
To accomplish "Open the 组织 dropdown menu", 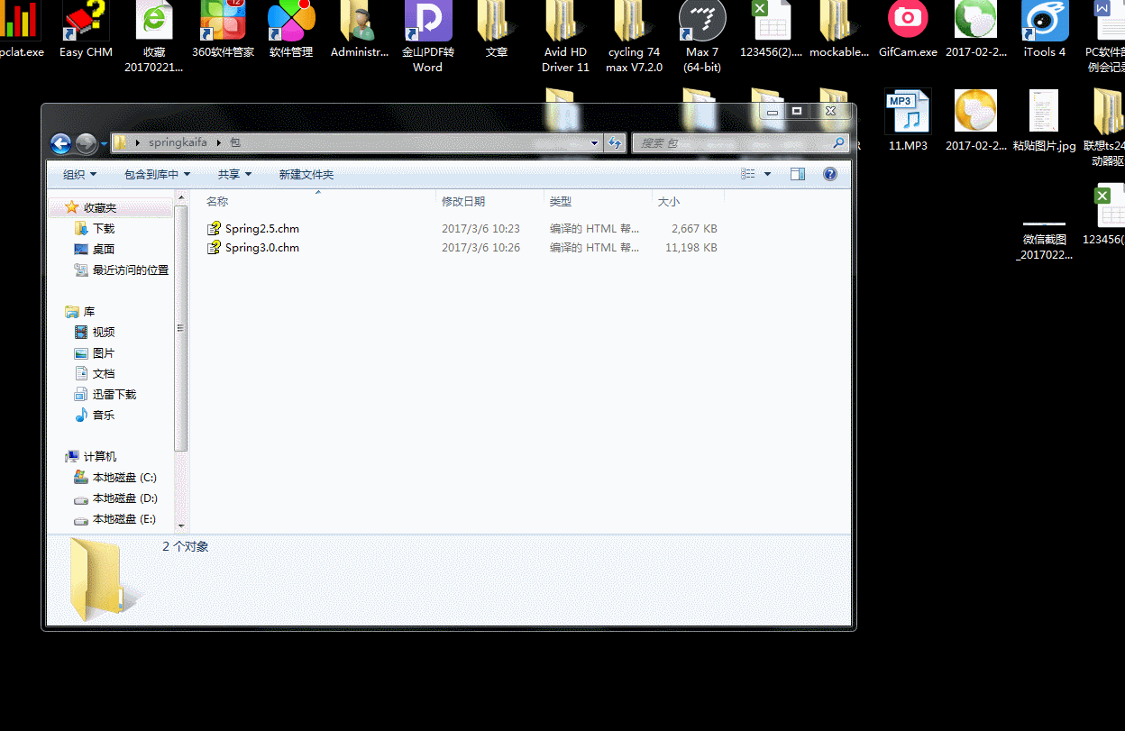I will tap(79, 174).
